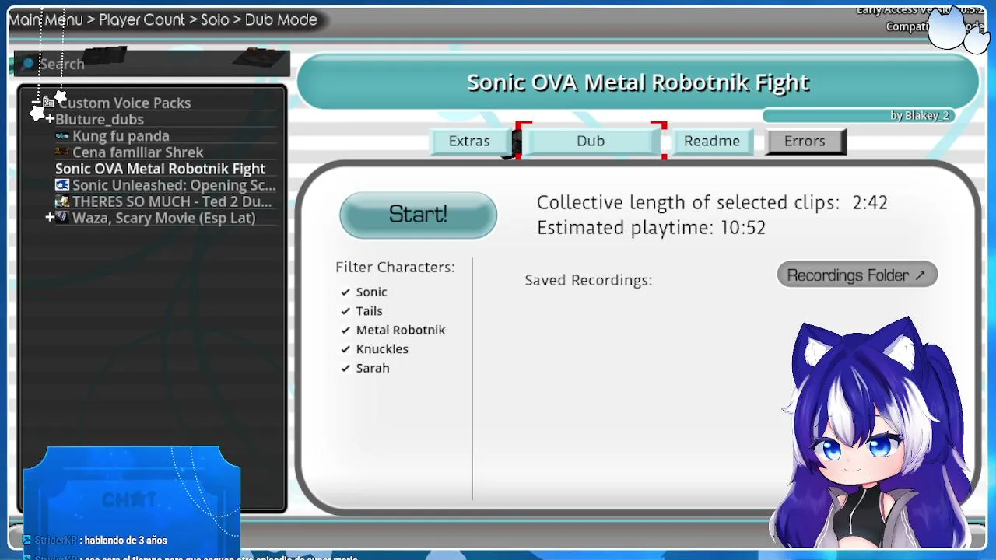The width and height of the screenshot is (996, 560).
Task: Click the Cena familiar Shrek thumbnail icon
Action: (62, 152)
